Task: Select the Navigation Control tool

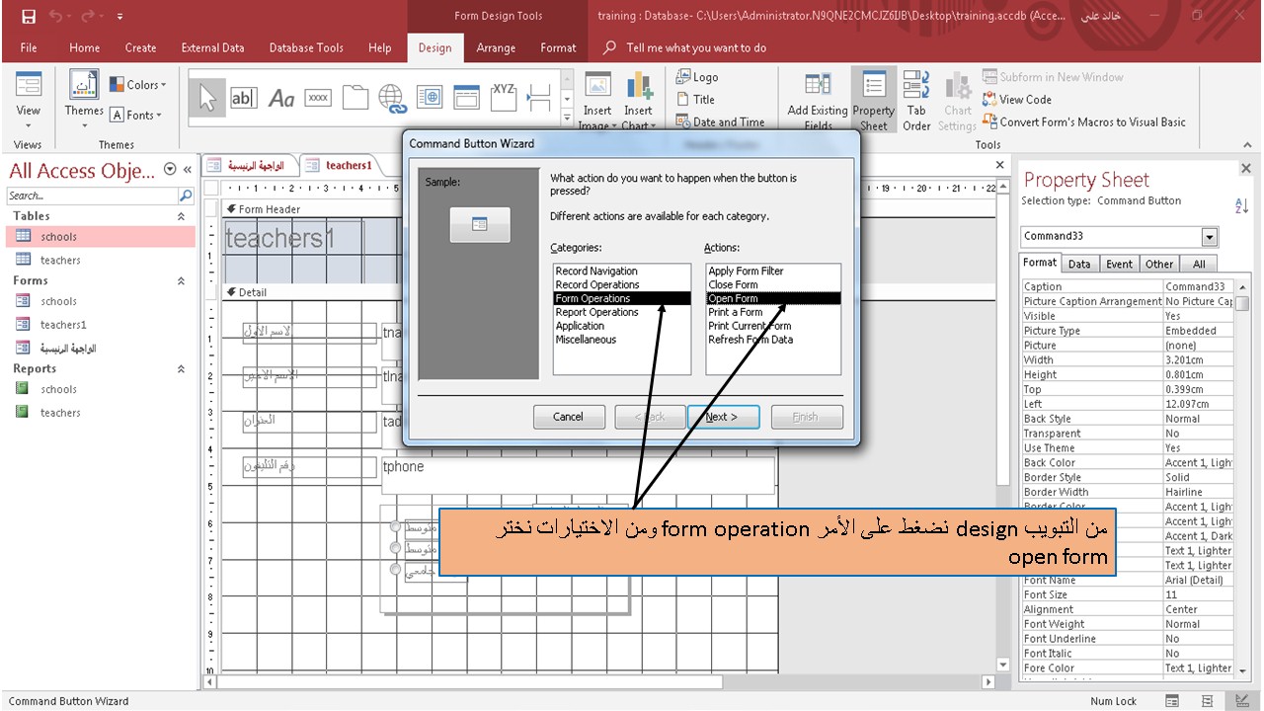Action: (x=466, y=97)
